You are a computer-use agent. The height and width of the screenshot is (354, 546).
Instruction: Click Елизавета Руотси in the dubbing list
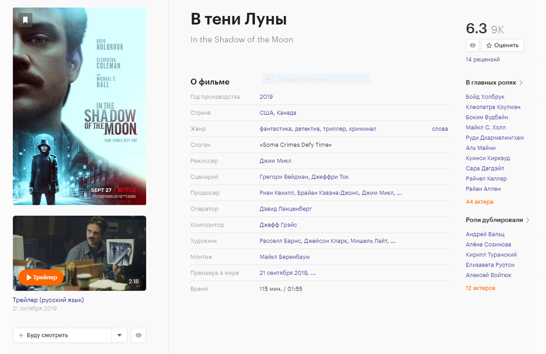coord(490,265)
